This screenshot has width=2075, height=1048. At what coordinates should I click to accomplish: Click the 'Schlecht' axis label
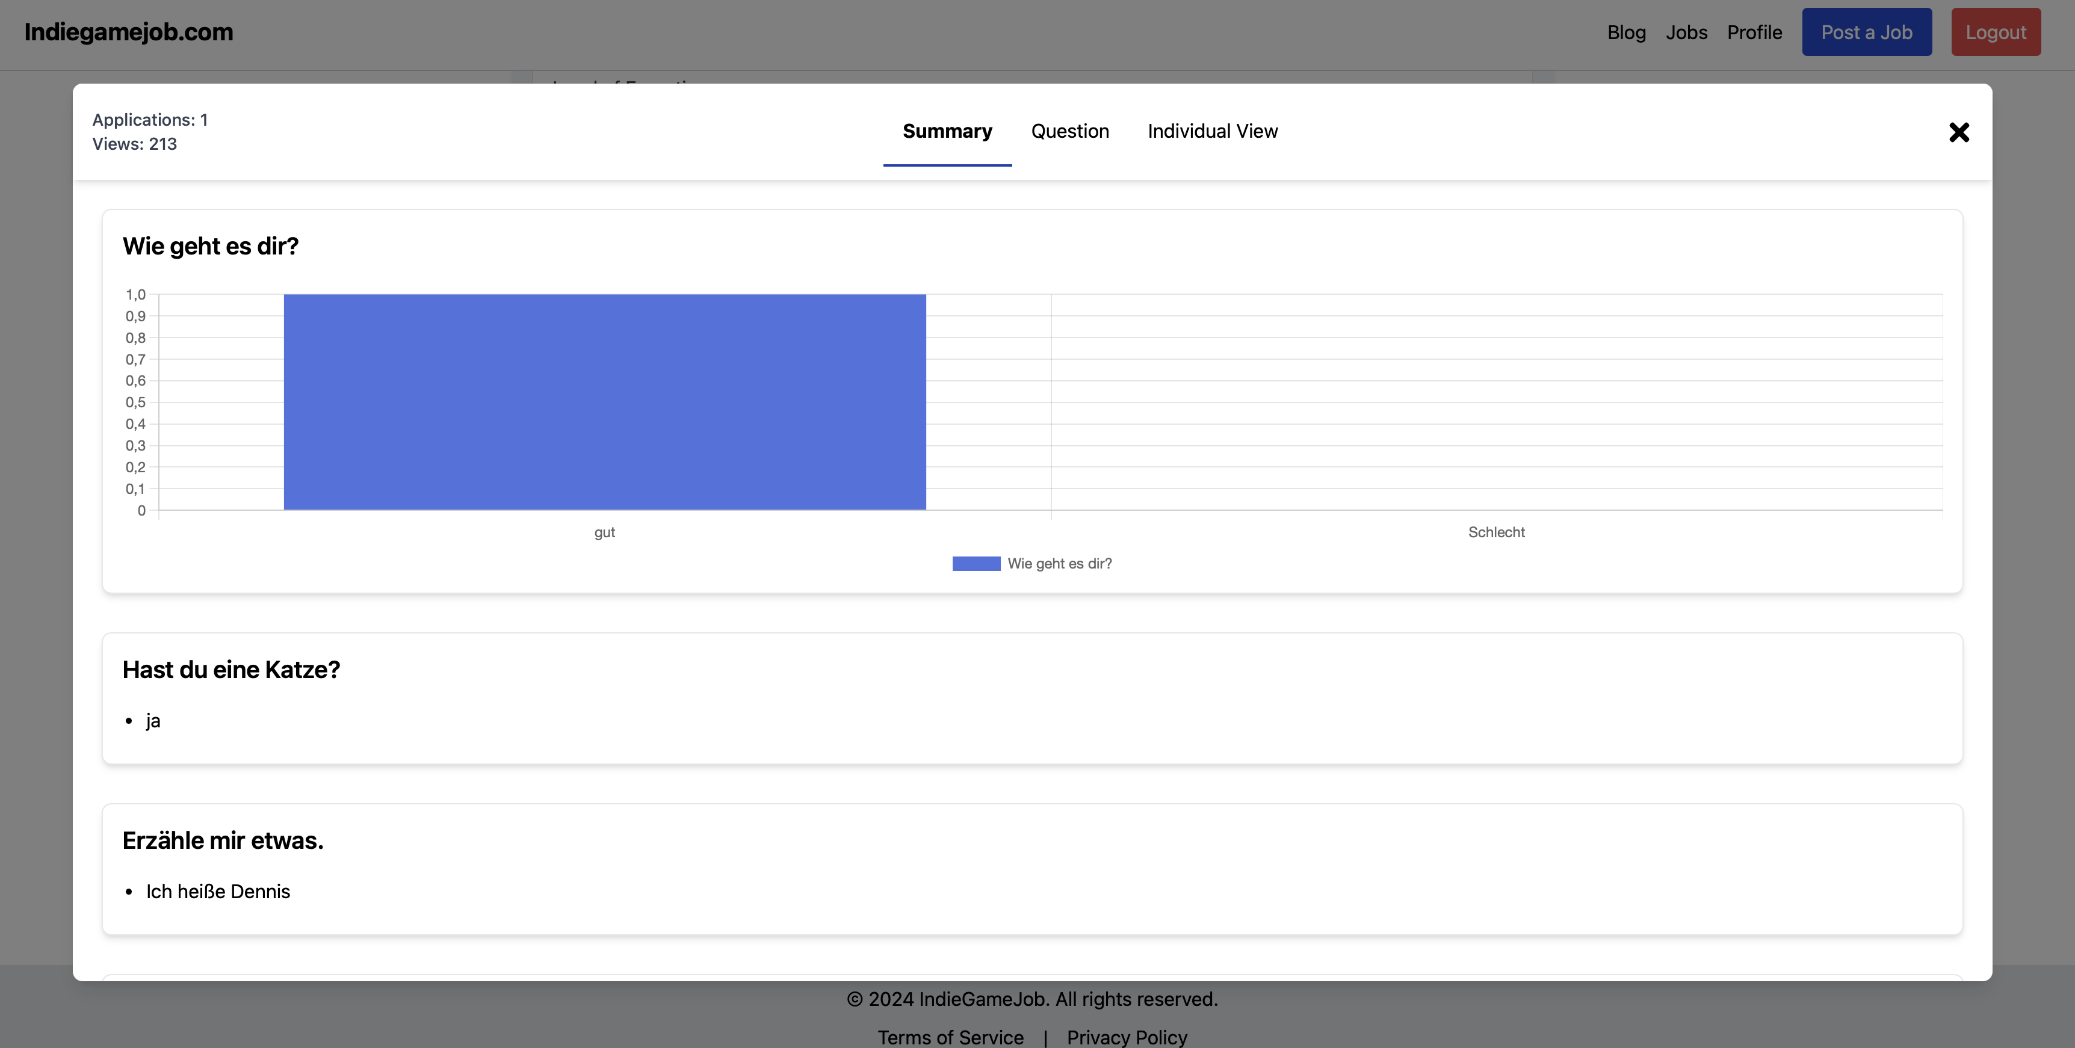point(1496,532)
